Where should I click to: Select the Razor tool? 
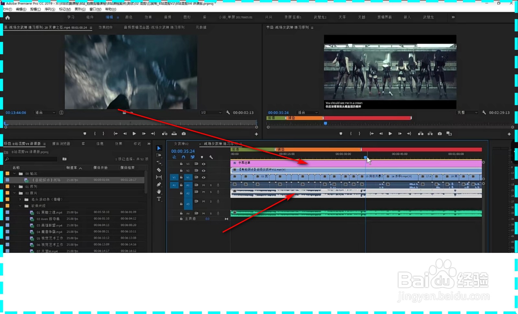coord(159,170)
